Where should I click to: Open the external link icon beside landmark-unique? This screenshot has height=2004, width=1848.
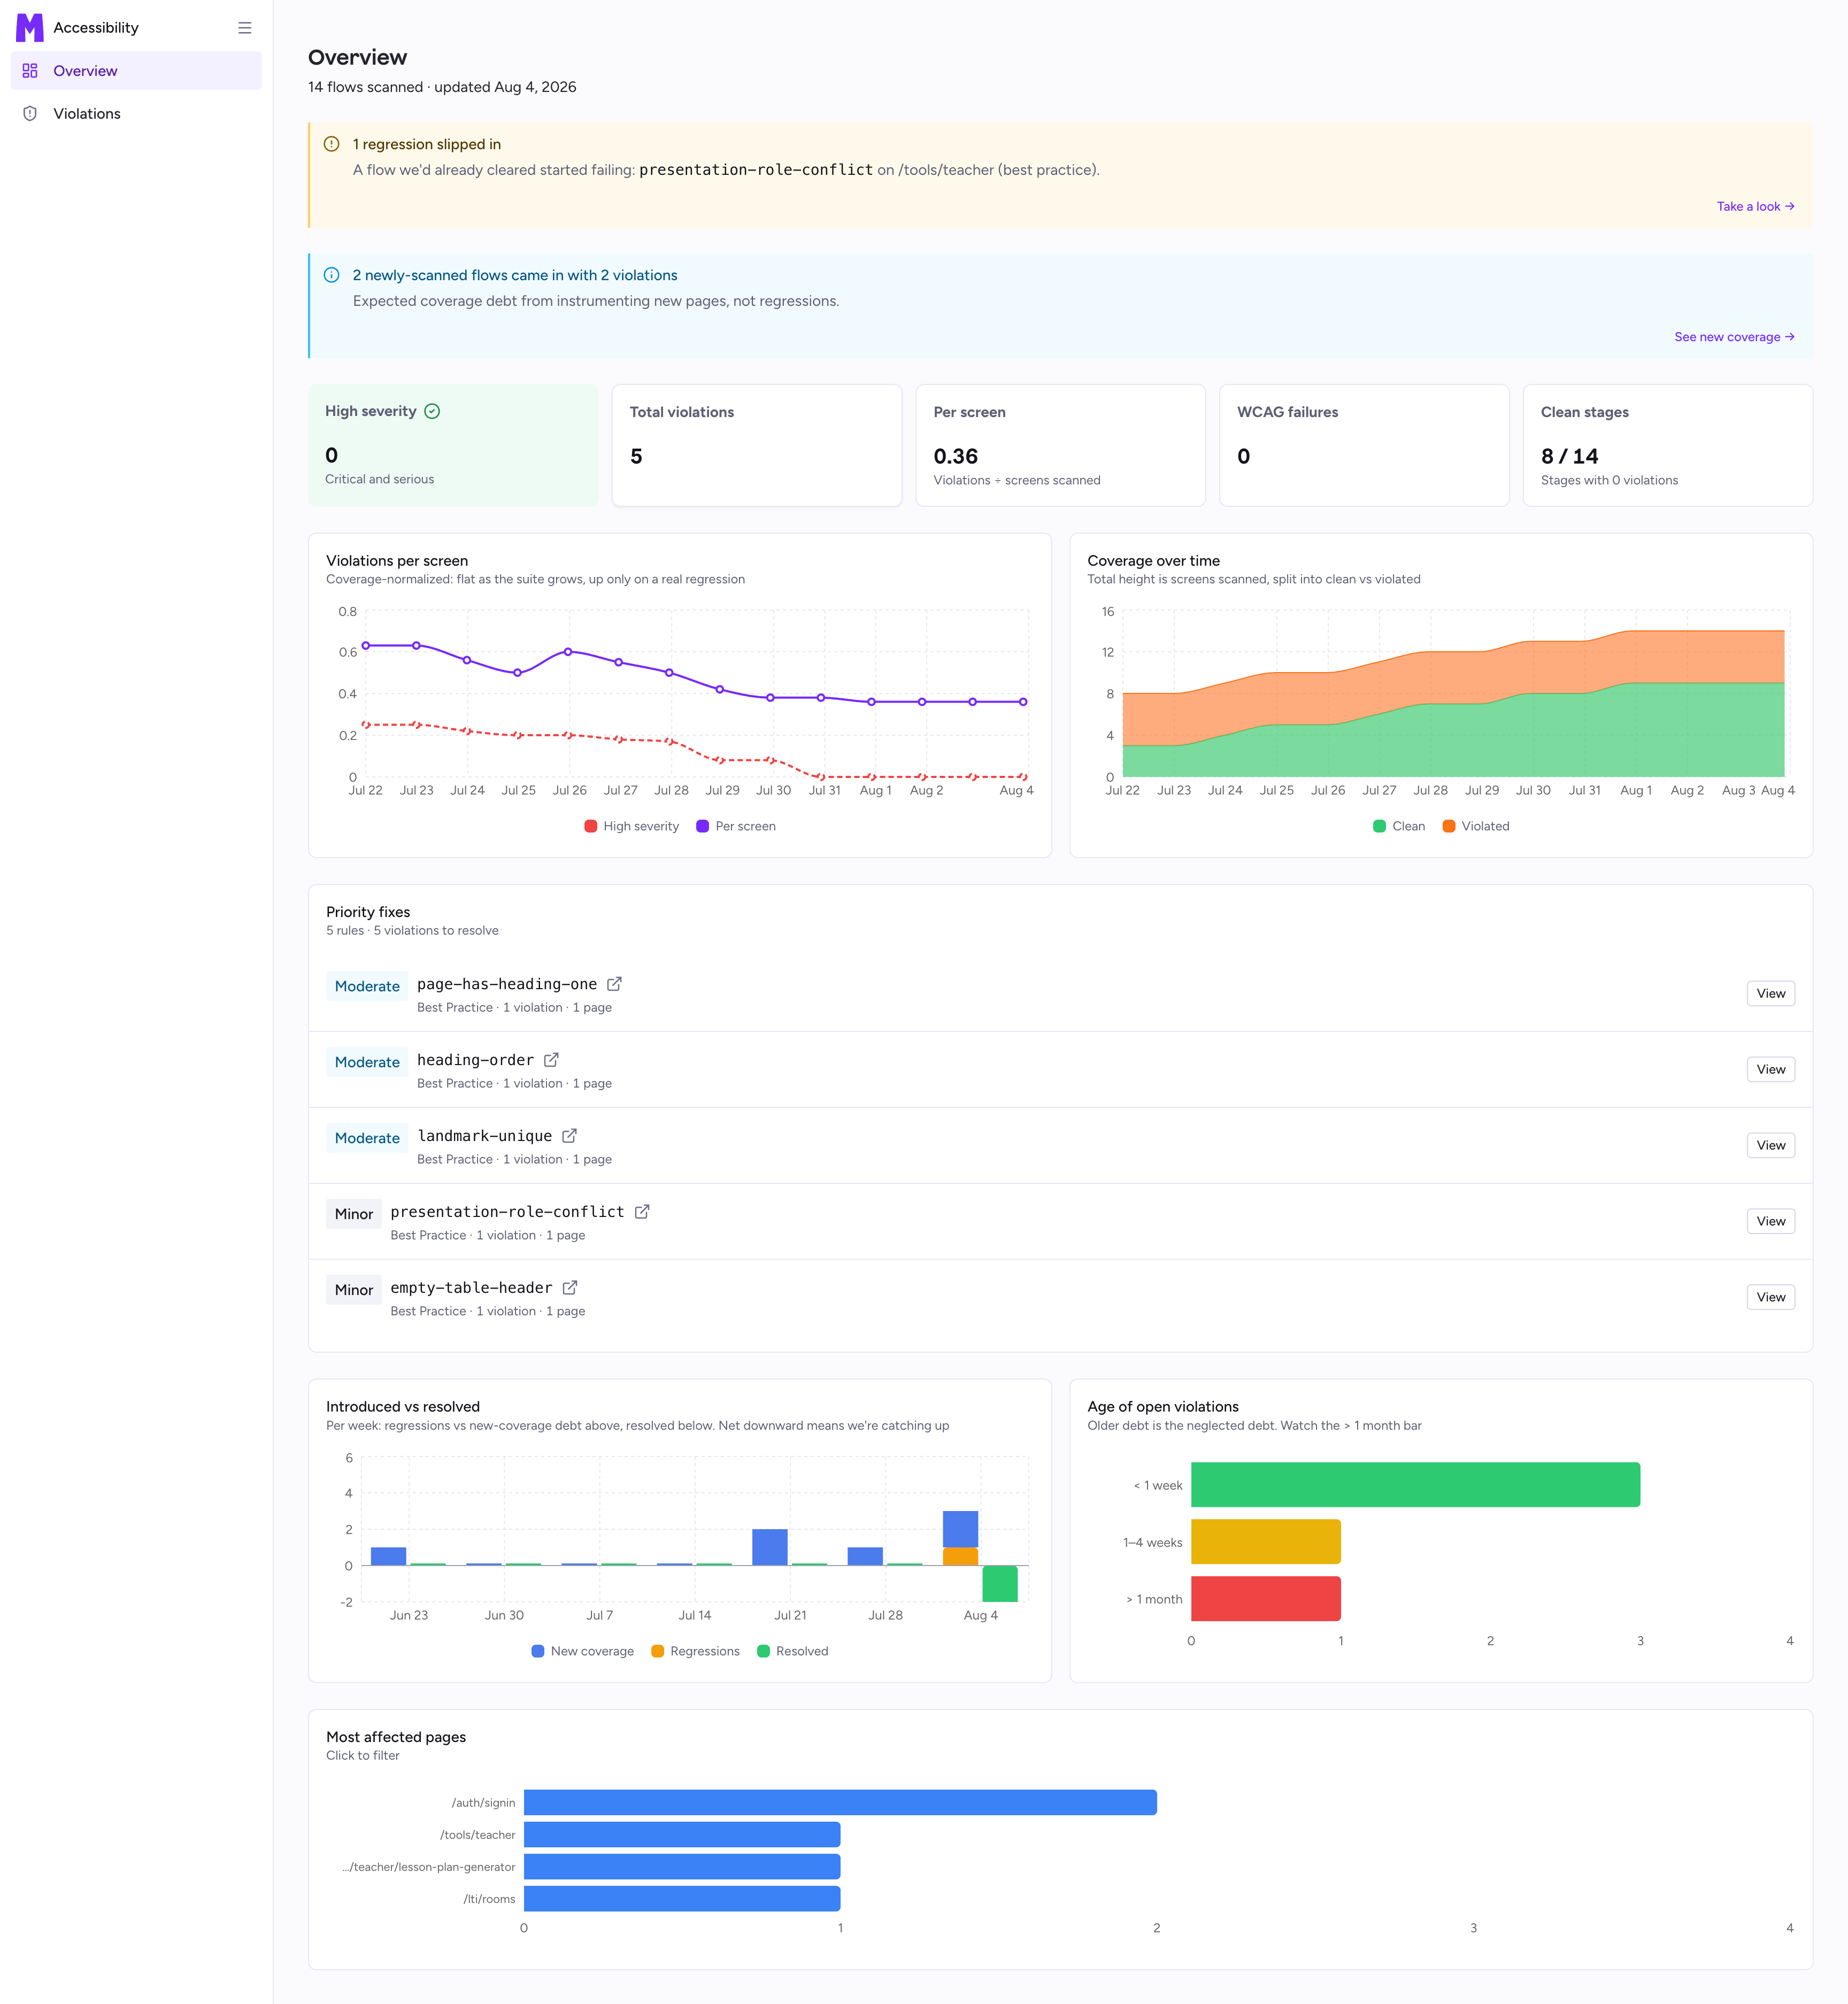pos(569,1136)
